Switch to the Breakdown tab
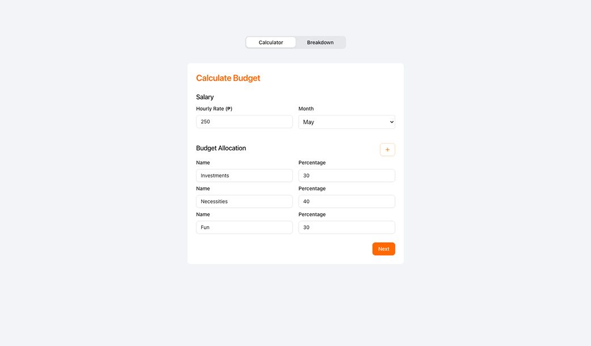The height and width of the screenshot is (346, 591). (320, 42)
